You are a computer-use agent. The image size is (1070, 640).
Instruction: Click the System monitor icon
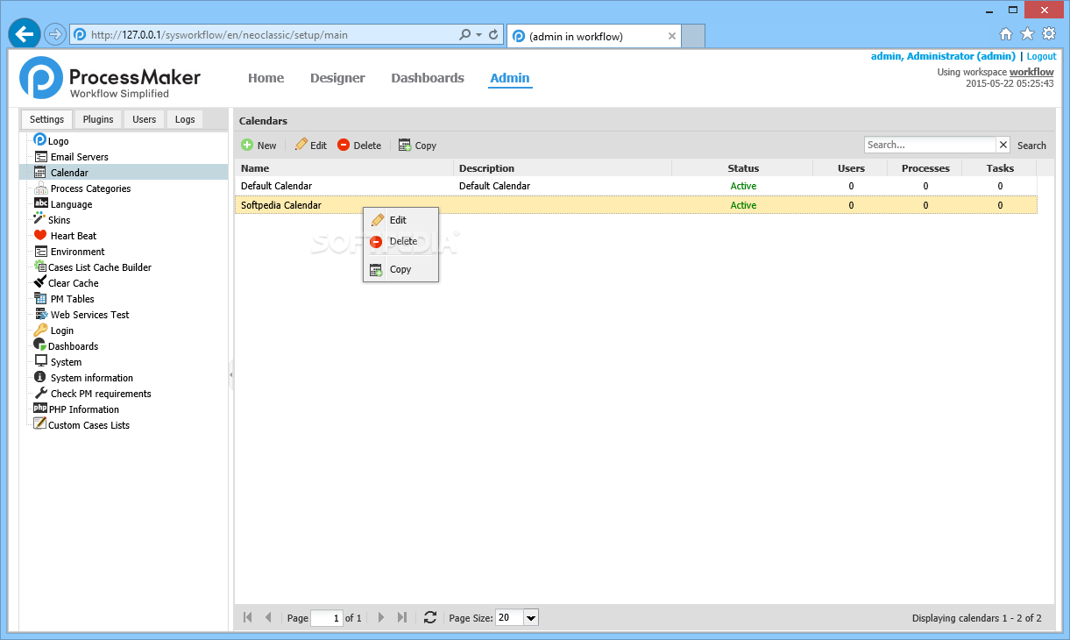tap(40, 361)
